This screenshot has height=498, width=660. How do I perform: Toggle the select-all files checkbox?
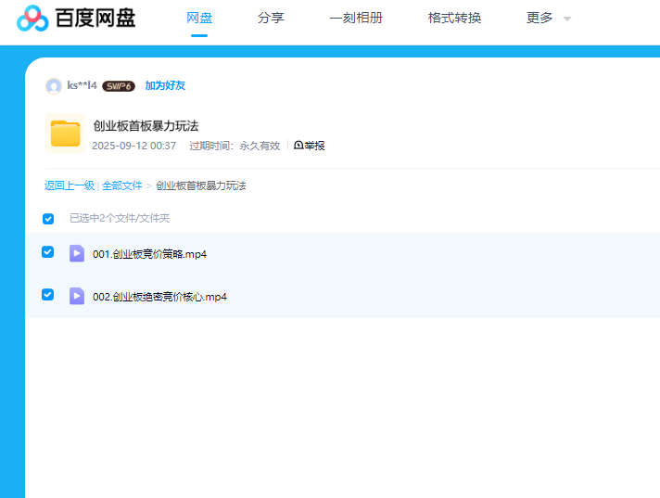click(x=48, y=219)
